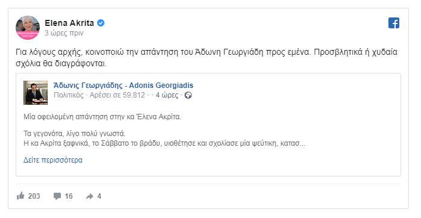The image size is (421, 218).
Task: Open the Elena Akrita profile name
Action: (x=69, y=23)
